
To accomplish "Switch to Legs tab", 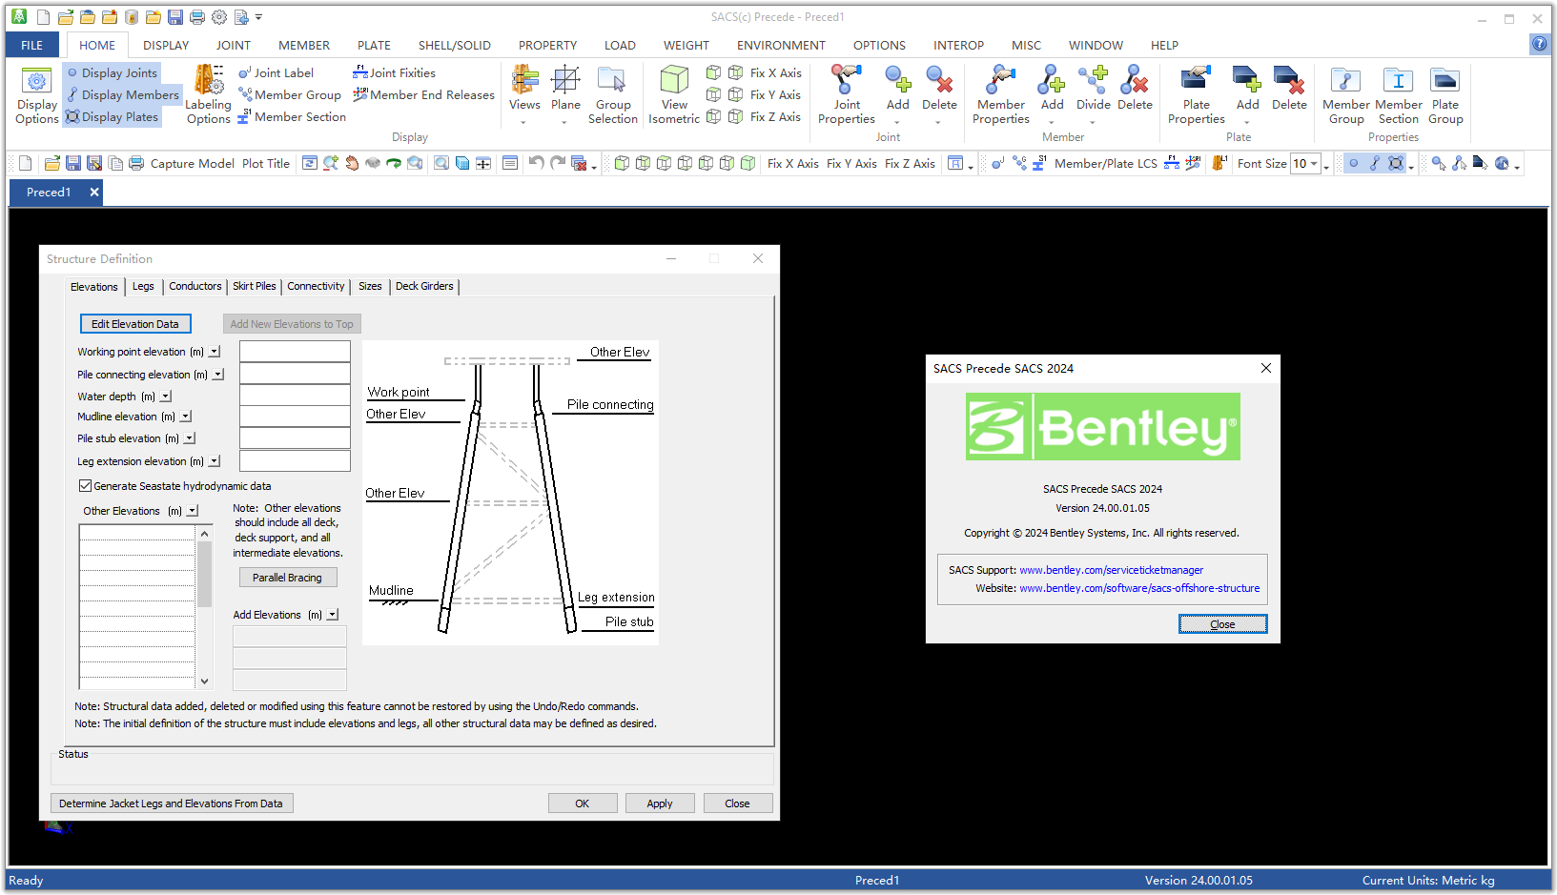I will point(143,286).
